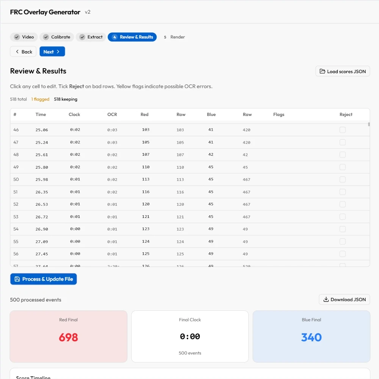Click the checkmark icon on the Calibrate step
379x379 pixels.
pos(46,37)
